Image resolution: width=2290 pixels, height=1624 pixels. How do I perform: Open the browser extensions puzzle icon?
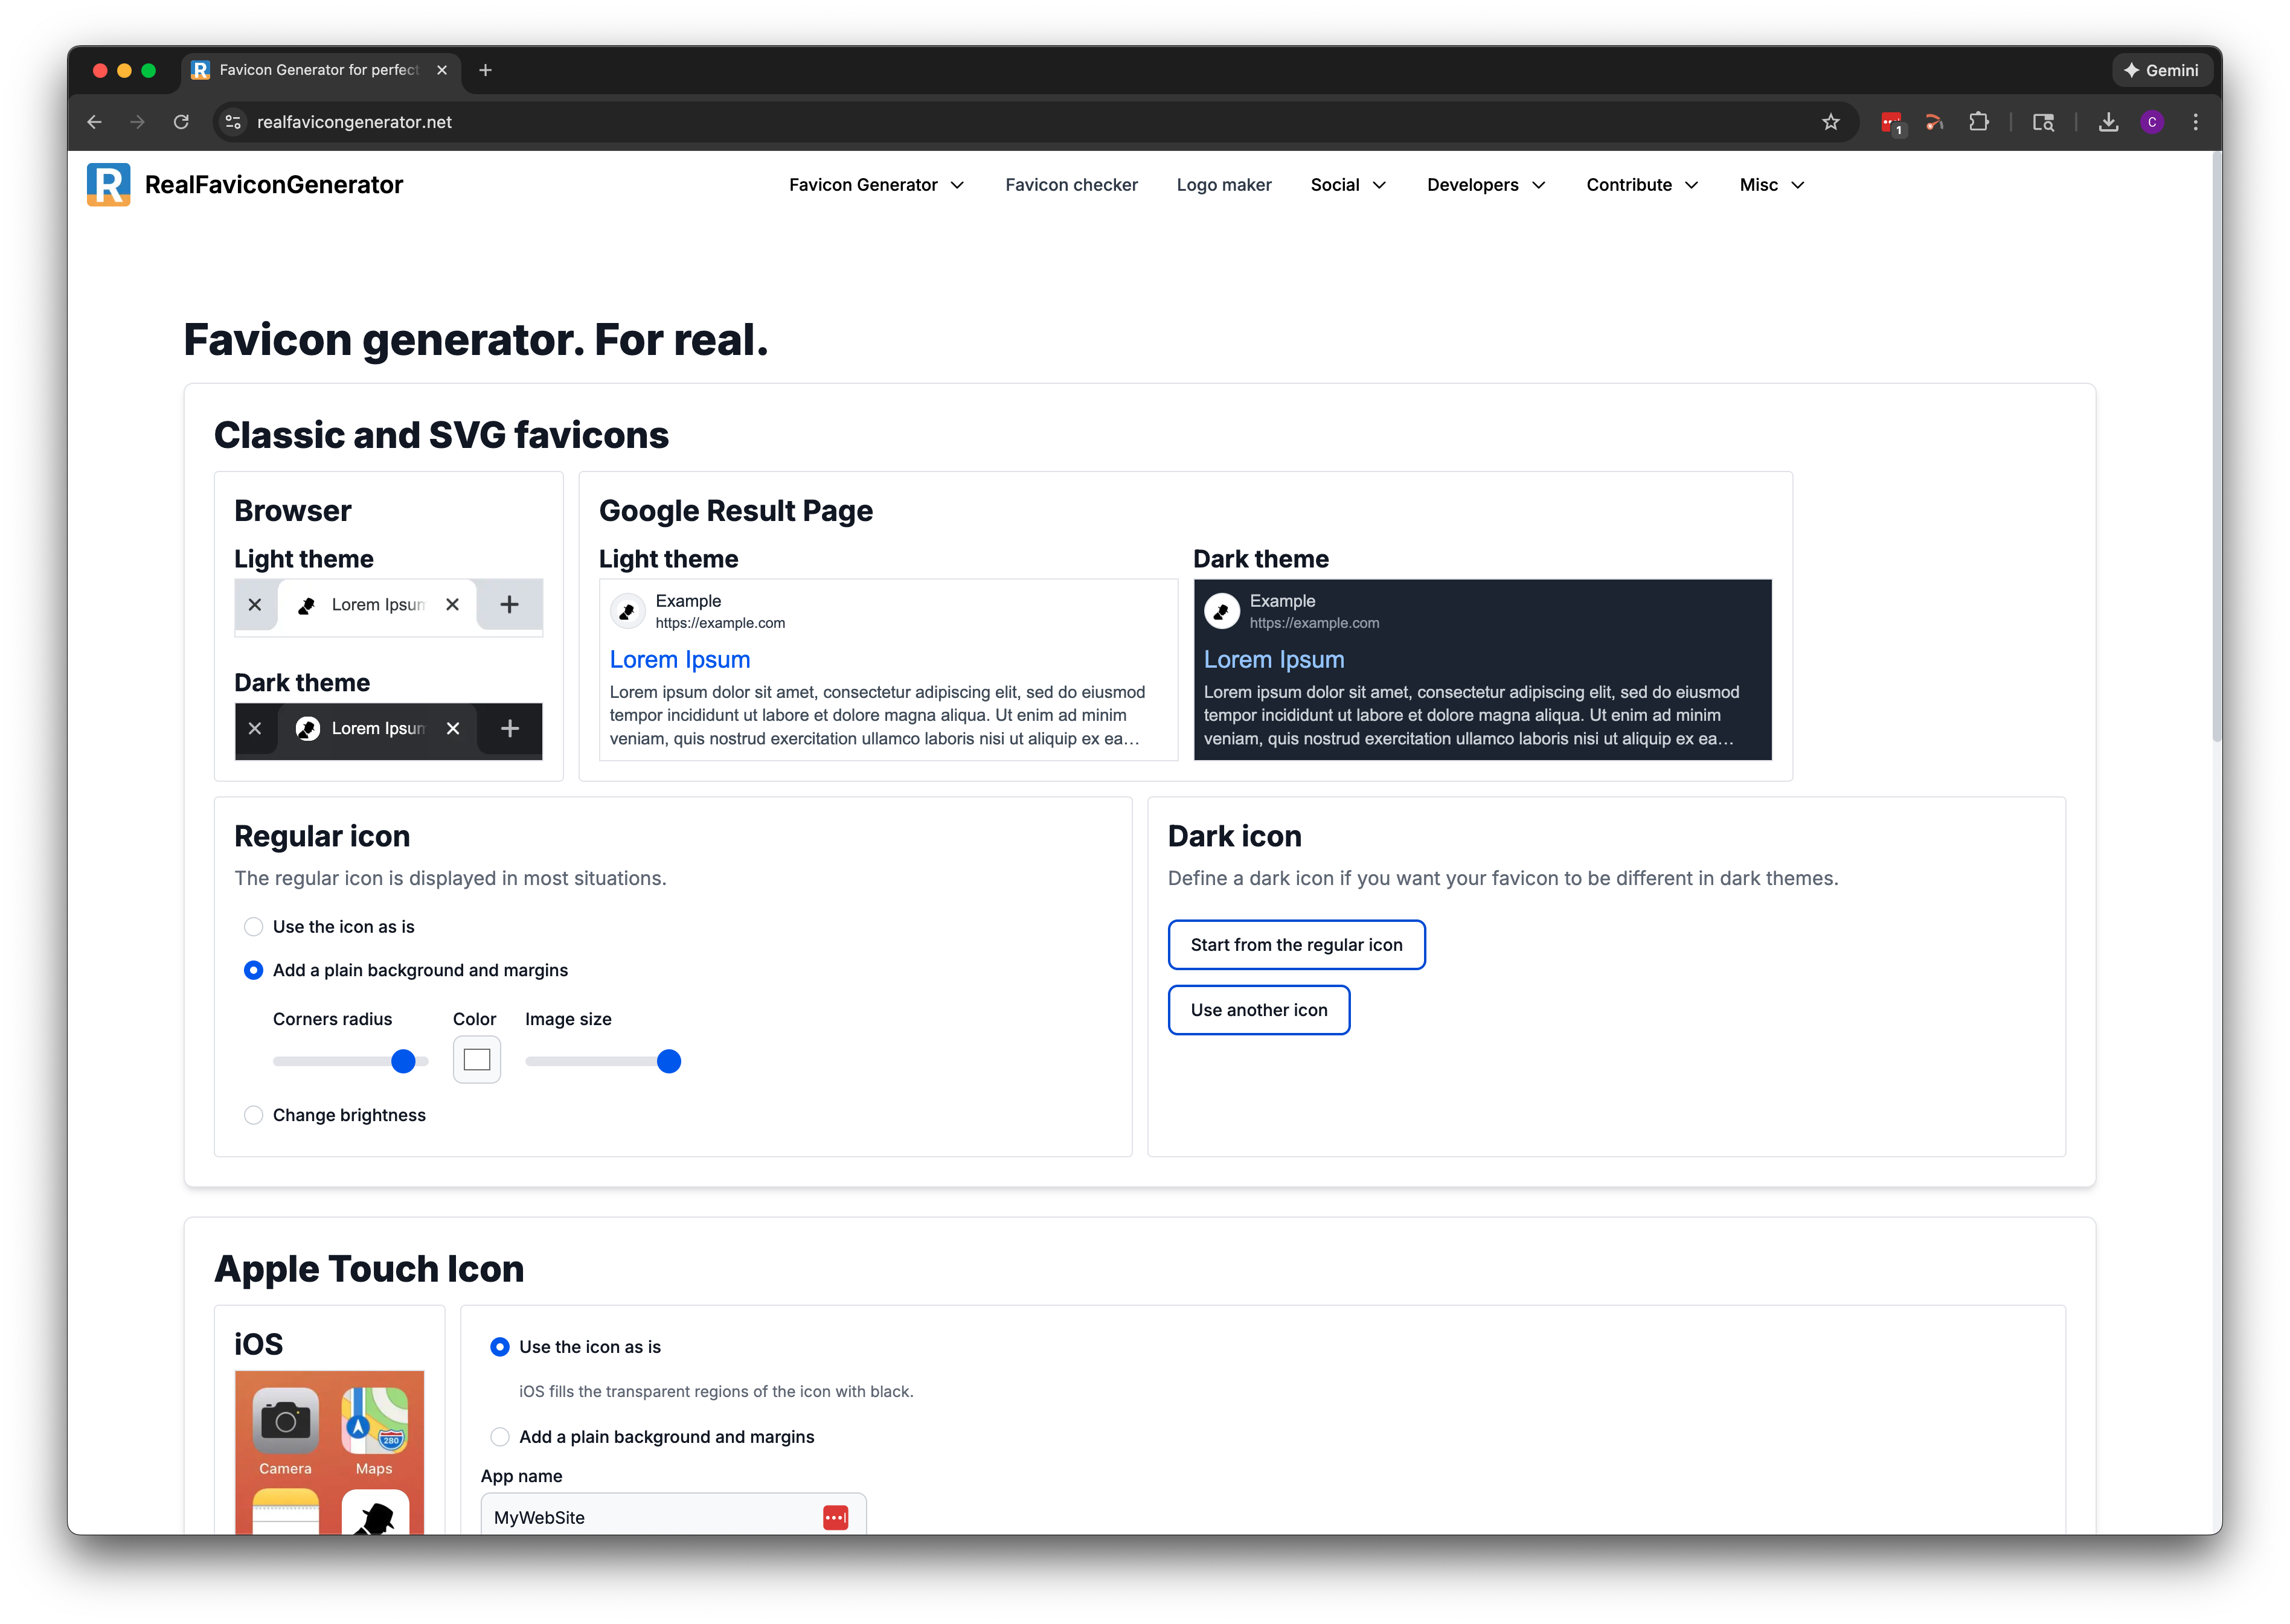click(x=1979, y=121)
